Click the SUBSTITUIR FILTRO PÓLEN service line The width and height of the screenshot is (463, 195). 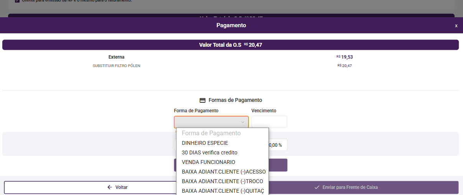[x=117, y=66]
